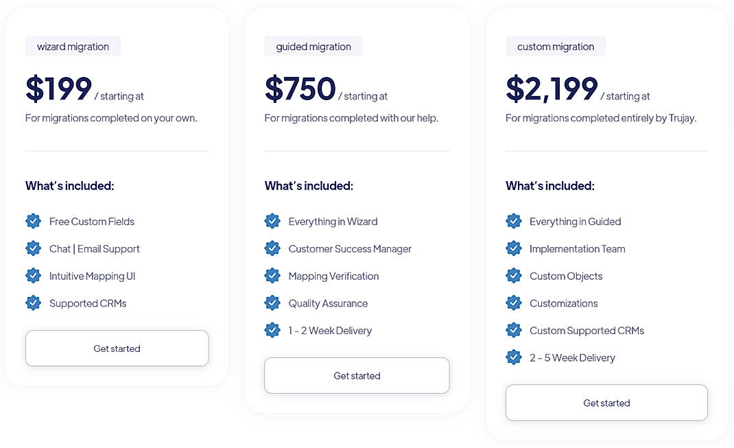
Task: Click the Mapping Verification feature text
Action: tap(333, 276)
